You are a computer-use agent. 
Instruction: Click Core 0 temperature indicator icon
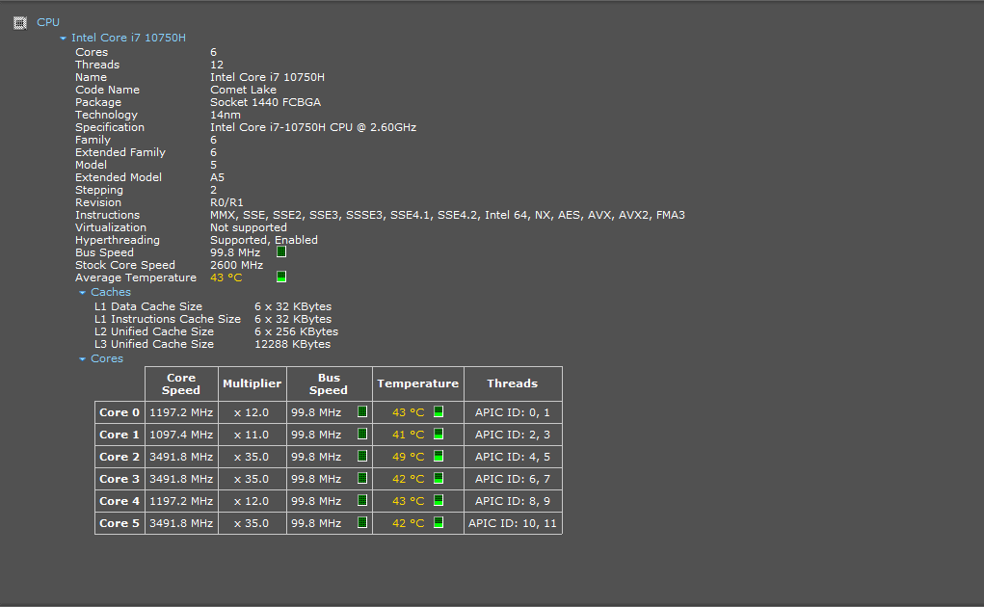coord(439,412)
